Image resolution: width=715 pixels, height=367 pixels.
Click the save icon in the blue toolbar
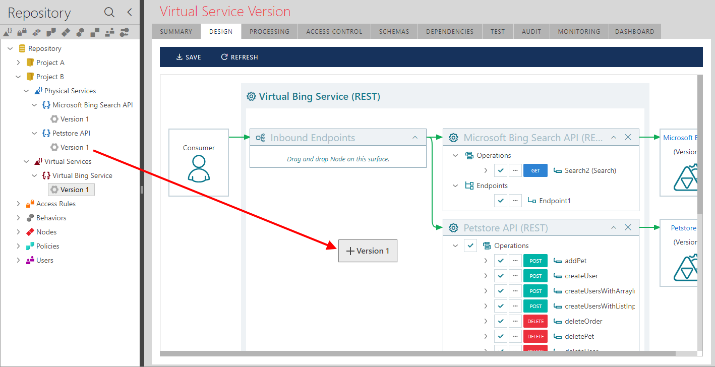[179, 57]
